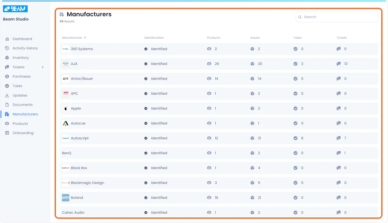The width and height of the screenshot is (388, 223).
Task: Click the search magnifier icon
Action: tap(300, 17)
